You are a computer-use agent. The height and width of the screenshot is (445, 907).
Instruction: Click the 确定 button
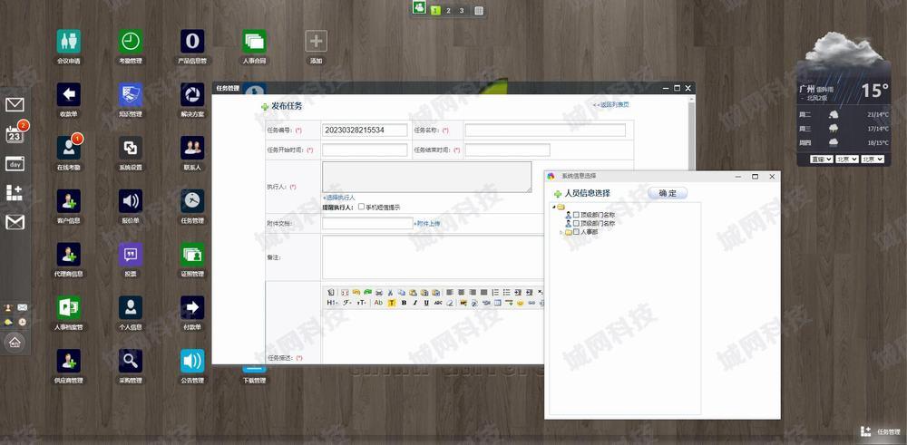click(668, 193)
